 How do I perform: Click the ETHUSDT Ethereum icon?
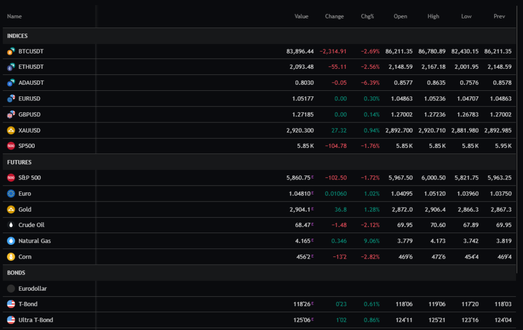tap(10, 67)
